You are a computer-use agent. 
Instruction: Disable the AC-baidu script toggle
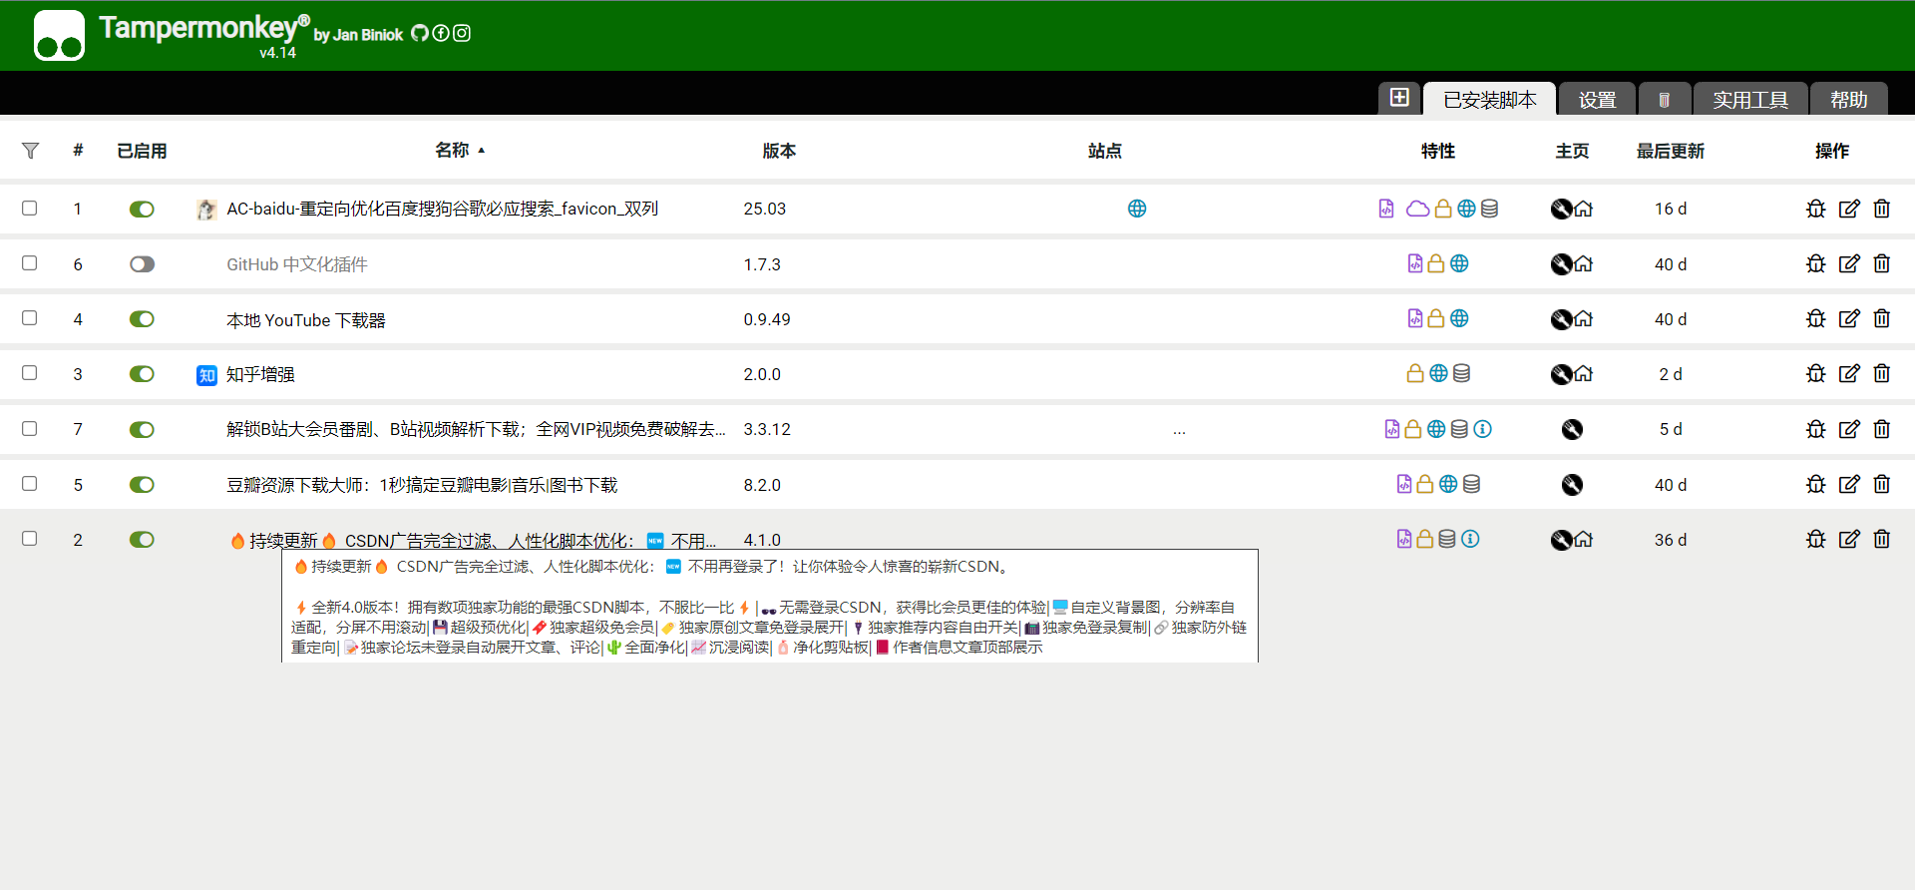tap(142, 209)
